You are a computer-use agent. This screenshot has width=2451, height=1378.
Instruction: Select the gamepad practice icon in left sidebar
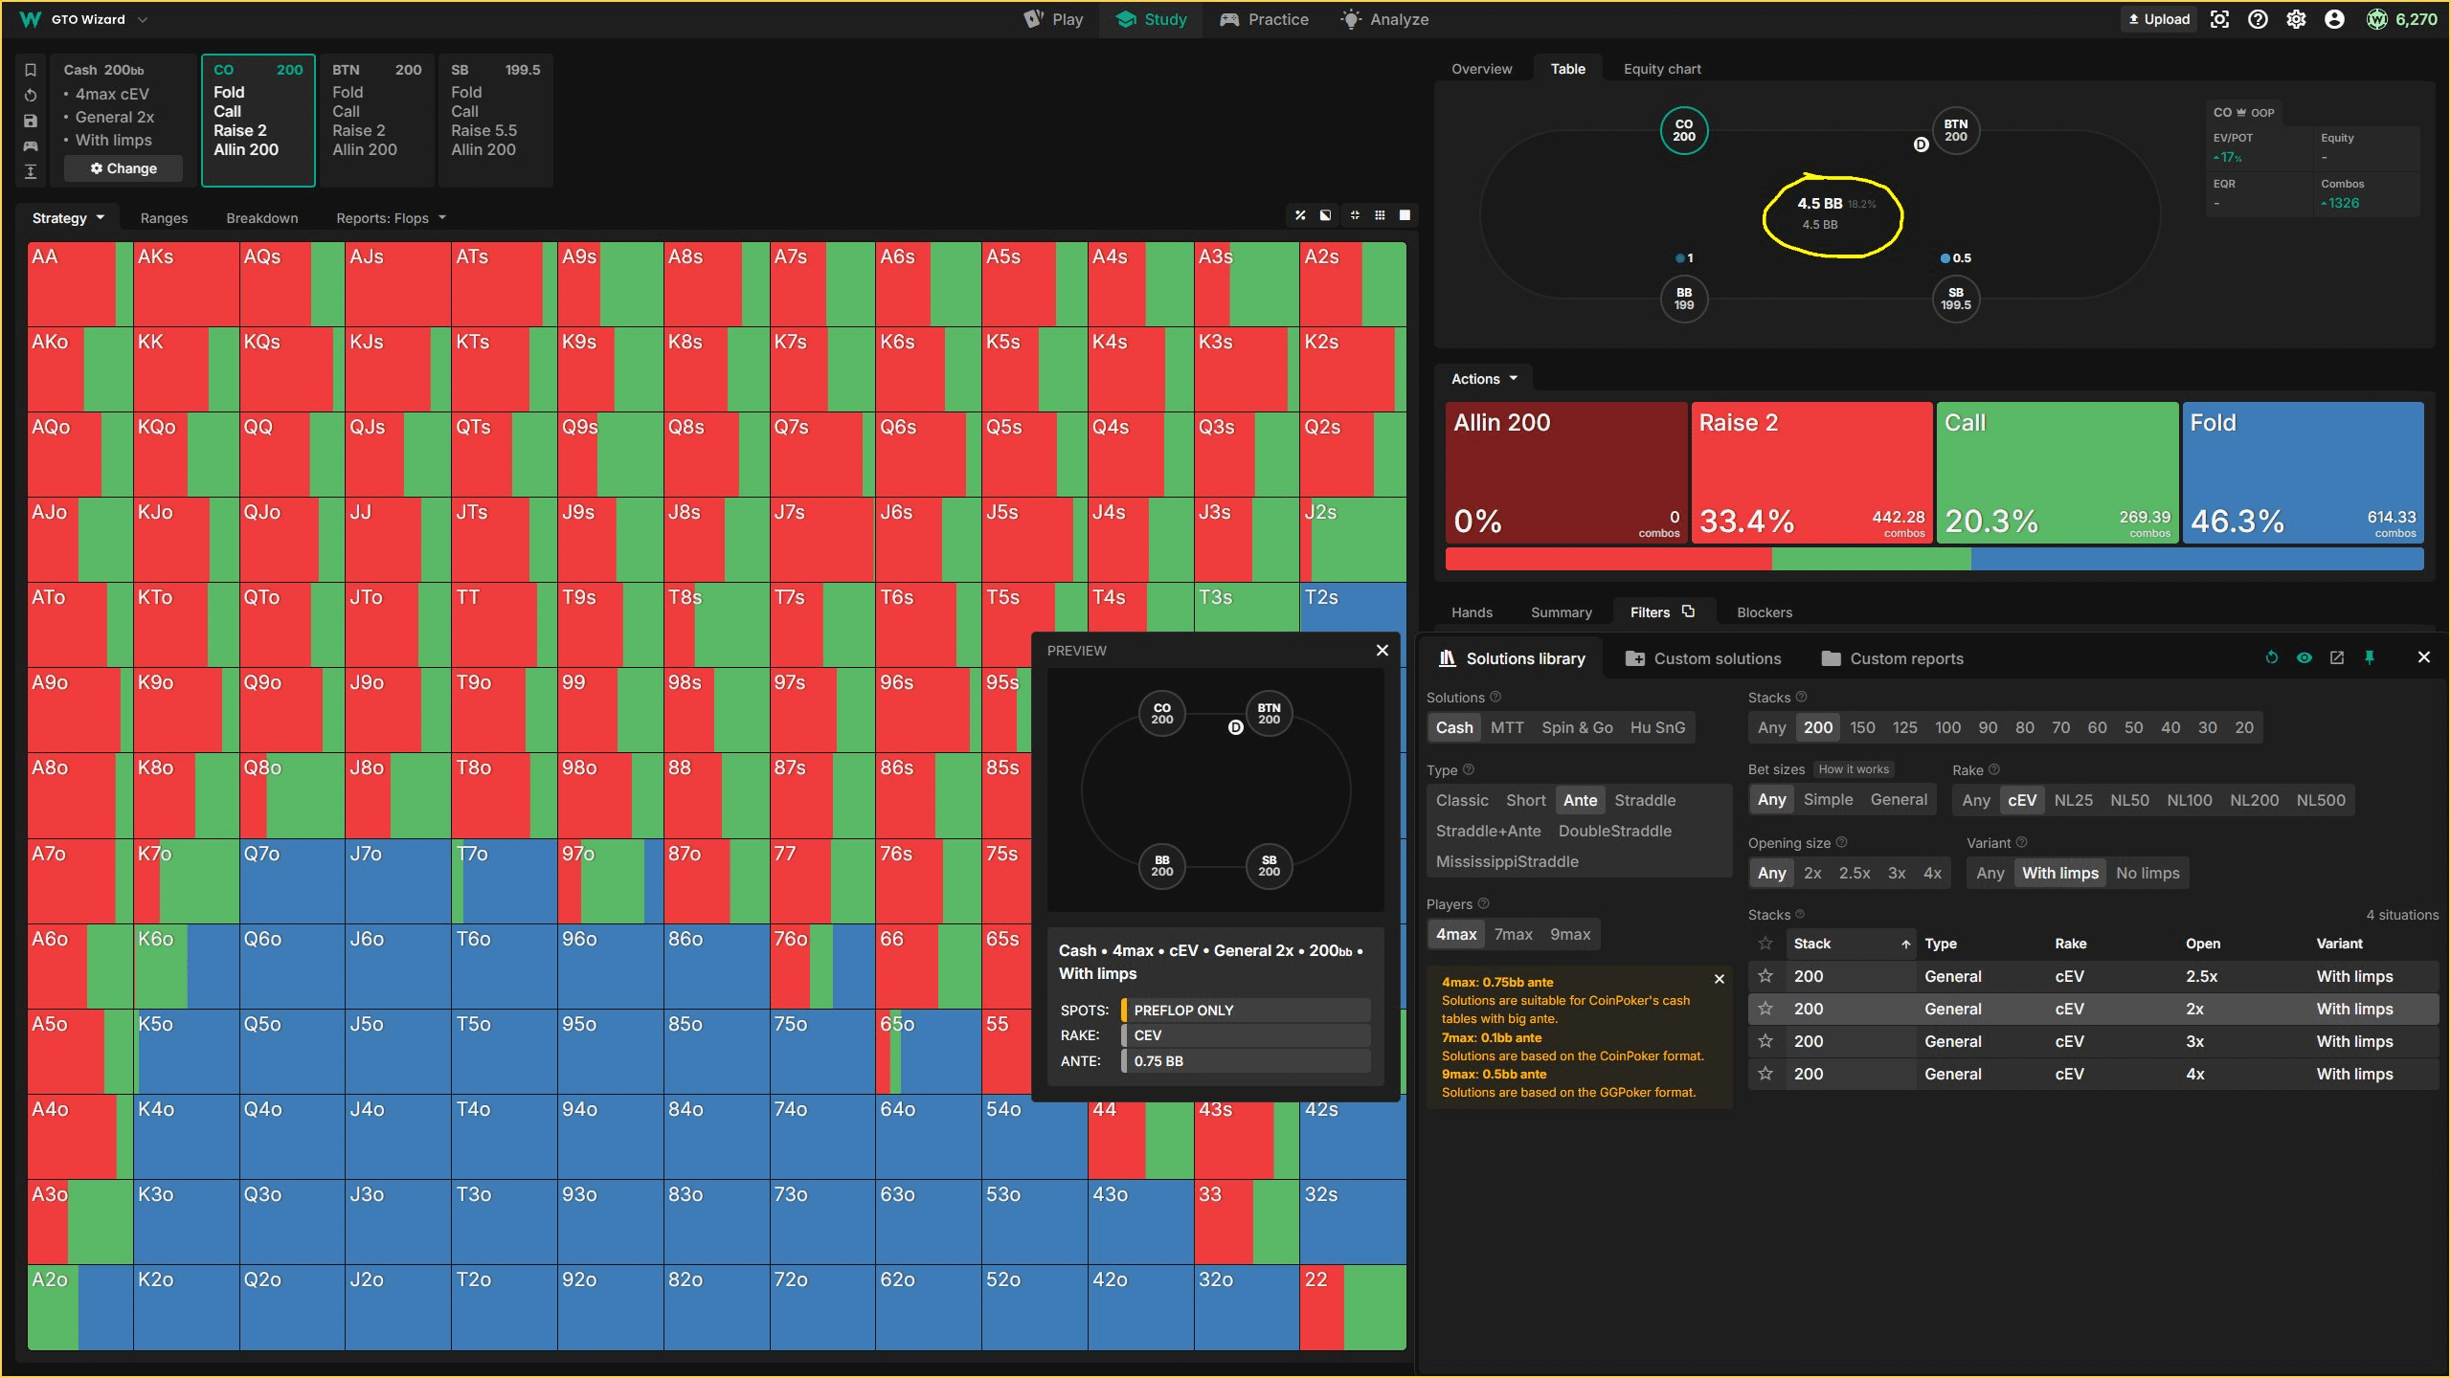pyautogui.click(x=31, y=145)
